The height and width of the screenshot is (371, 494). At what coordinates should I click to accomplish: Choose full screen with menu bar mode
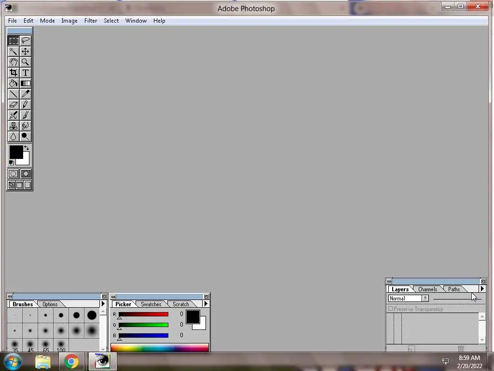click(19, 185)
